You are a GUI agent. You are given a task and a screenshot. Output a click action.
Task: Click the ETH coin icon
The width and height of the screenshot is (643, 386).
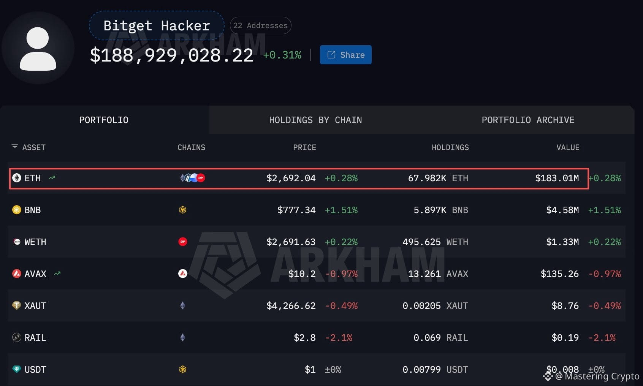[x=17, y=178]
